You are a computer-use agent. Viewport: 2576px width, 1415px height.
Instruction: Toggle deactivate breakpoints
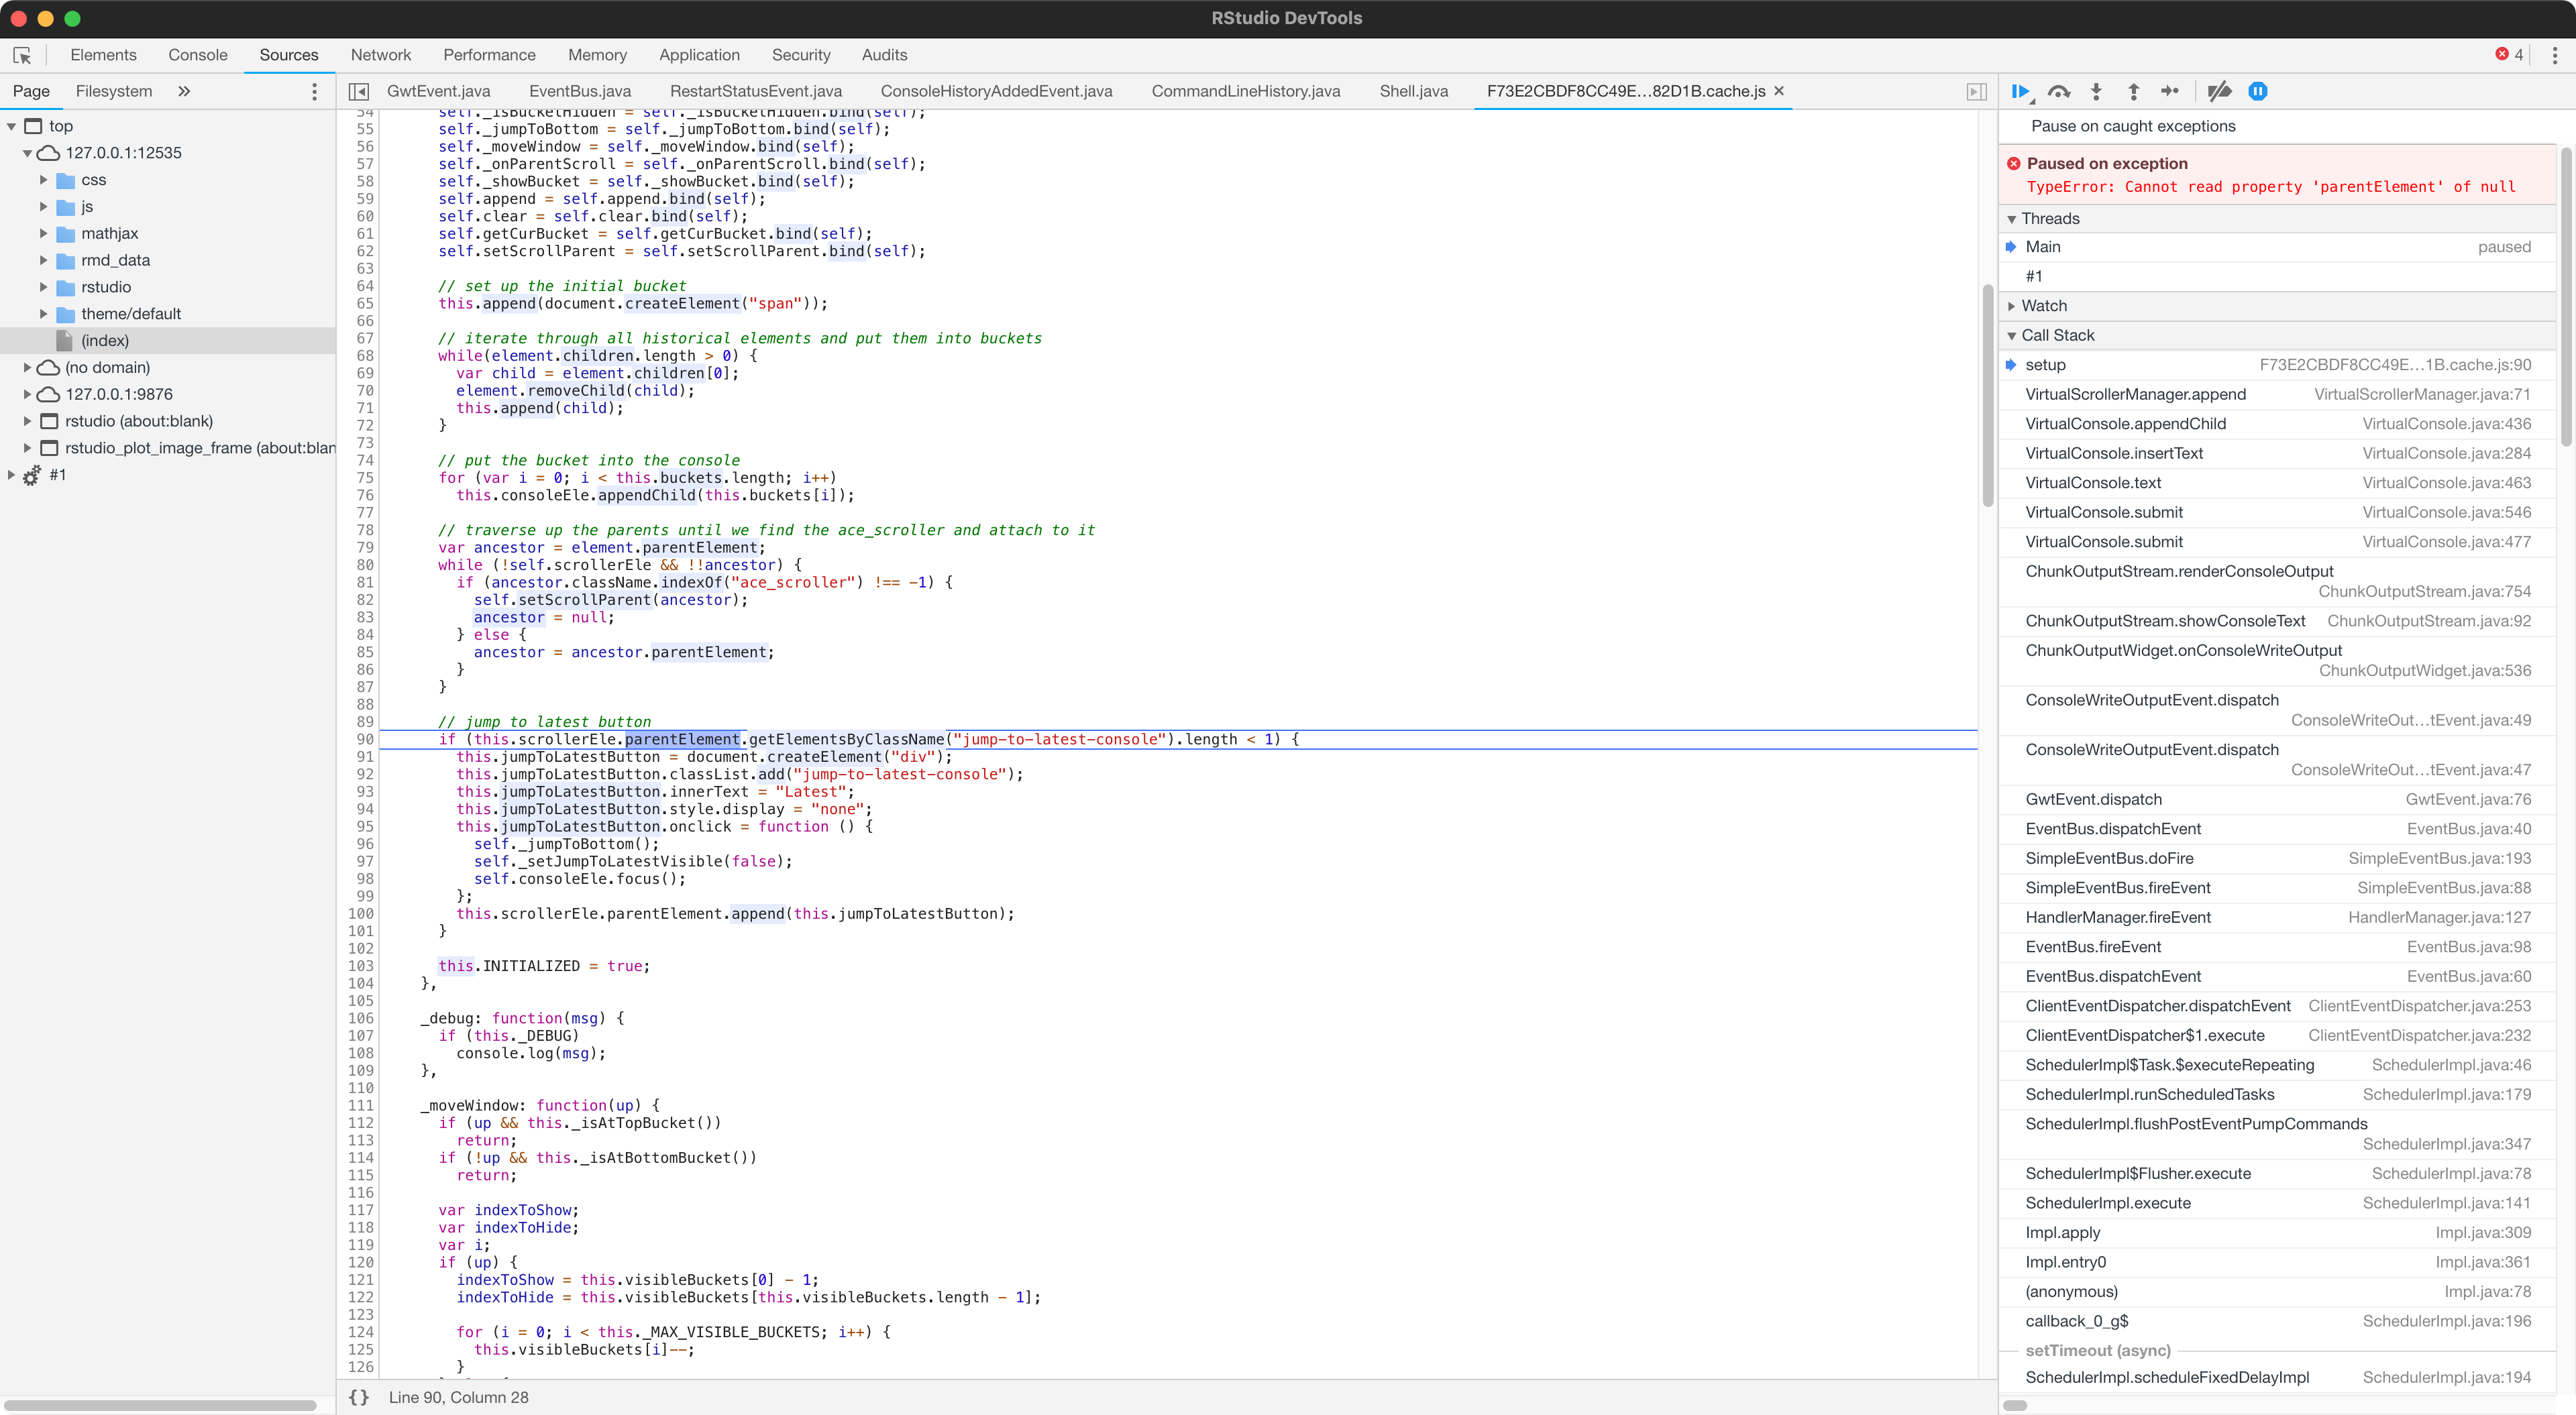(2219, 91)
